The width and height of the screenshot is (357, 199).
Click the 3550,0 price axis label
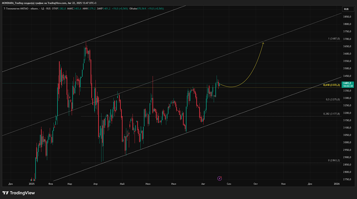click(347, 61)
